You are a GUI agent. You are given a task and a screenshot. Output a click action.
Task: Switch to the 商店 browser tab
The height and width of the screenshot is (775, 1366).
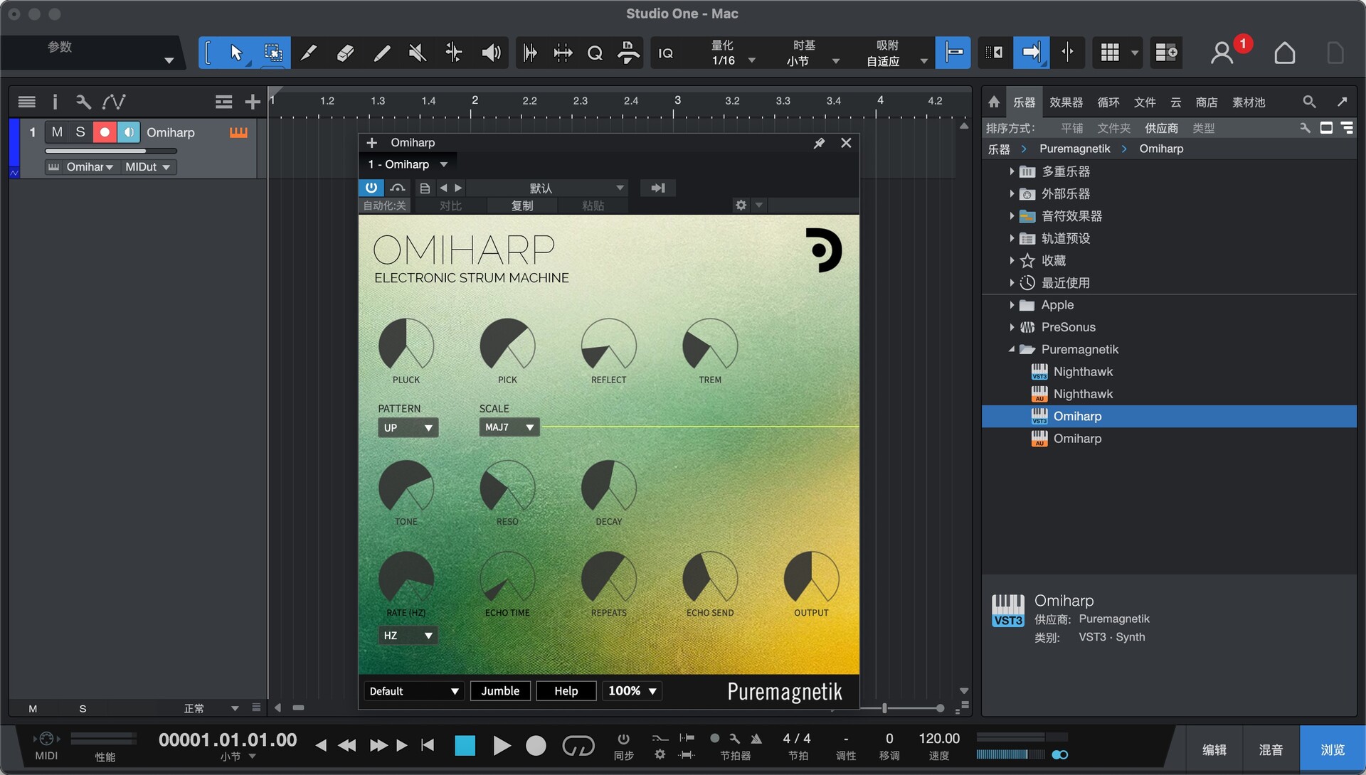(x=1207, y=102)
